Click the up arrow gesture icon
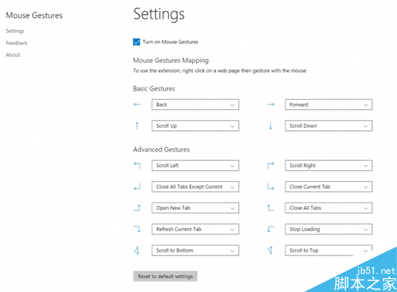Screen dimensions: 397x292 point(137,126)
